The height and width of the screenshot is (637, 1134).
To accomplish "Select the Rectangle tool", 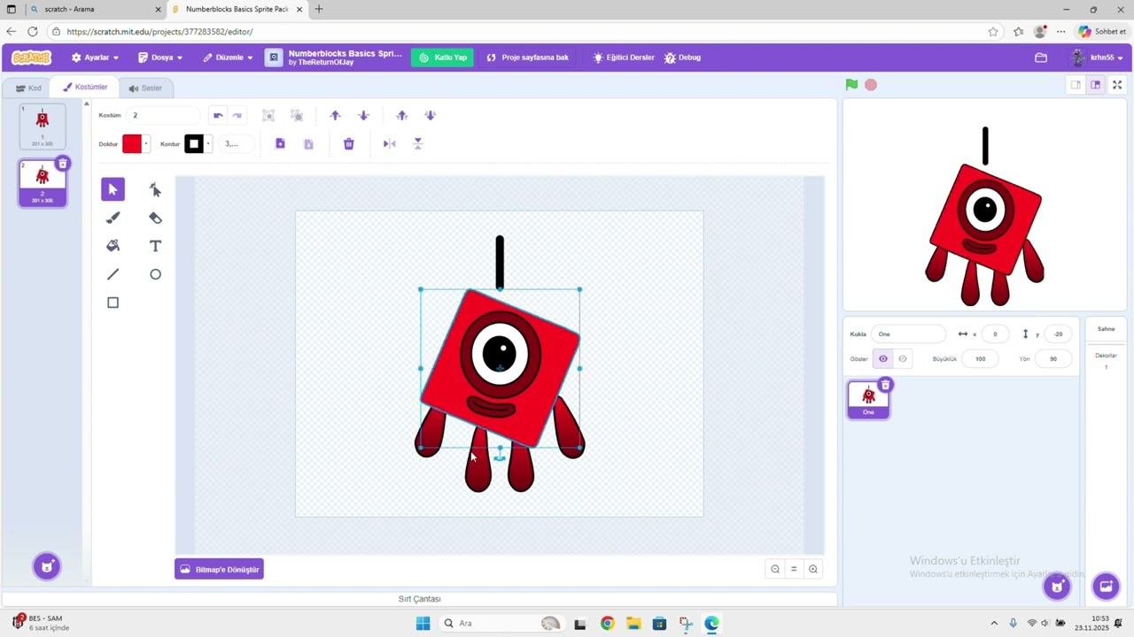I will tap(113, 303).
